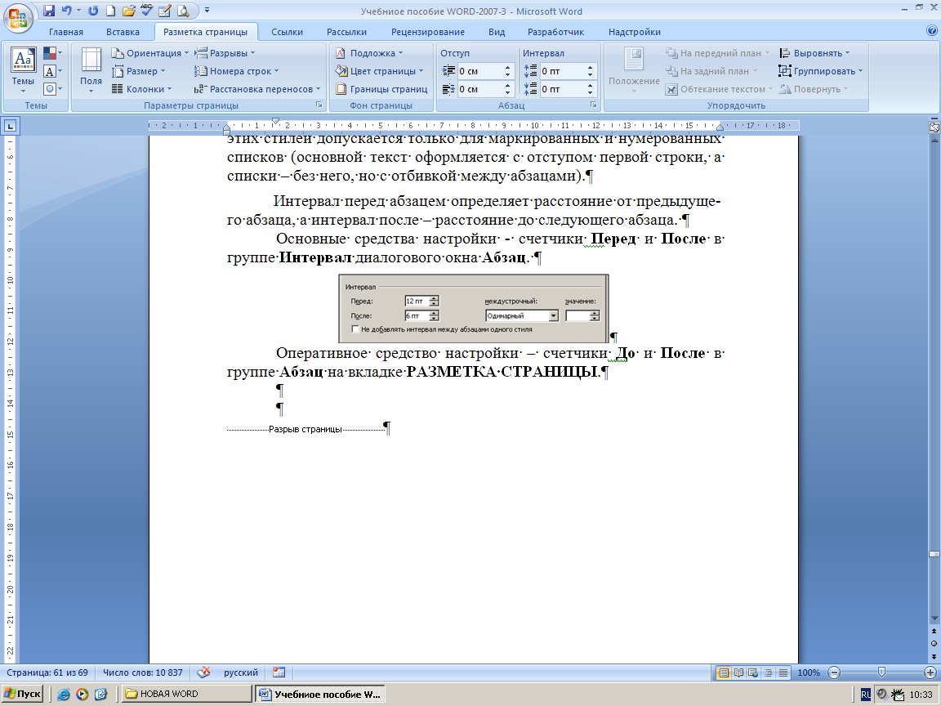Click the left indent value field
This screenshot has height=706, width=941.
click(479, 71)
